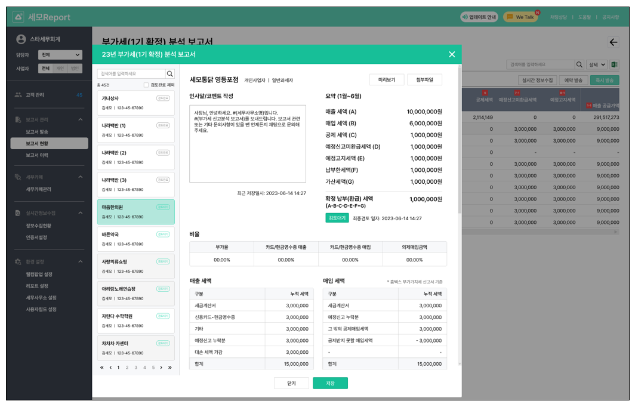Select the 개인 business type filter

click(60, 69)
